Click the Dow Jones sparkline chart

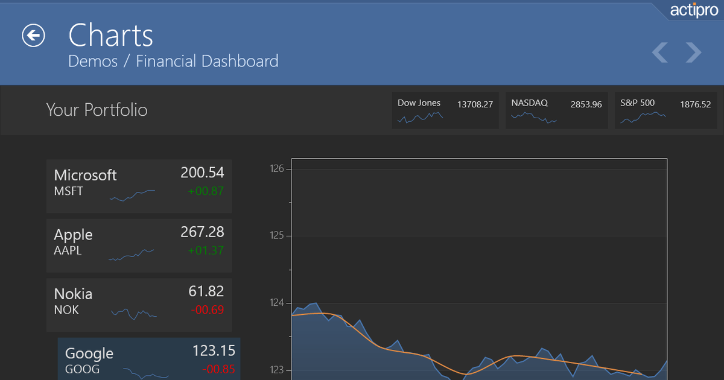(x=420, y=118)
